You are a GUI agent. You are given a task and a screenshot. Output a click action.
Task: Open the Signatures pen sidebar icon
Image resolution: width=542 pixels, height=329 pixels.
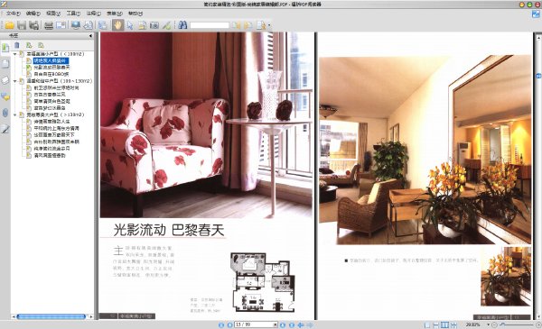[x=5, y=129]
